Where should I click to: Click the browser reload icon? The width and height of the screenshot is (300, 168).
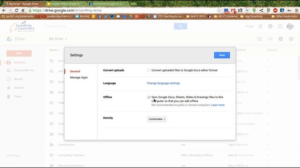coord(17,10)
